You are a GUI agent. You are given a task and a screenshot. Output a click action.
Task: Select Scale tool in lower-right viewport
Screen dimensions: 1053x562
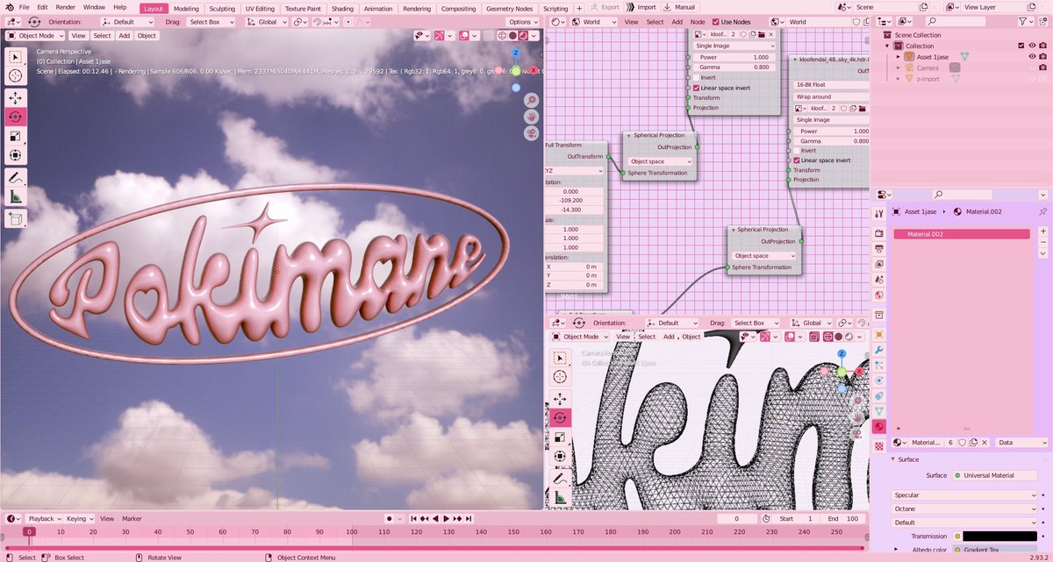point(560,437)
